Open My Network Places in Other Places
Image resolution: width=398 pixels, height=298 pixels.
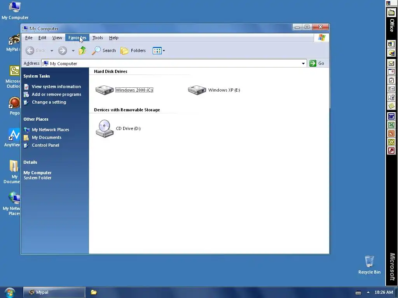pyautogui.click(x=50, y=130)
